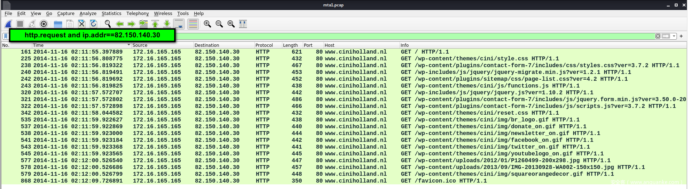Reload the capture file

[94, 24]
